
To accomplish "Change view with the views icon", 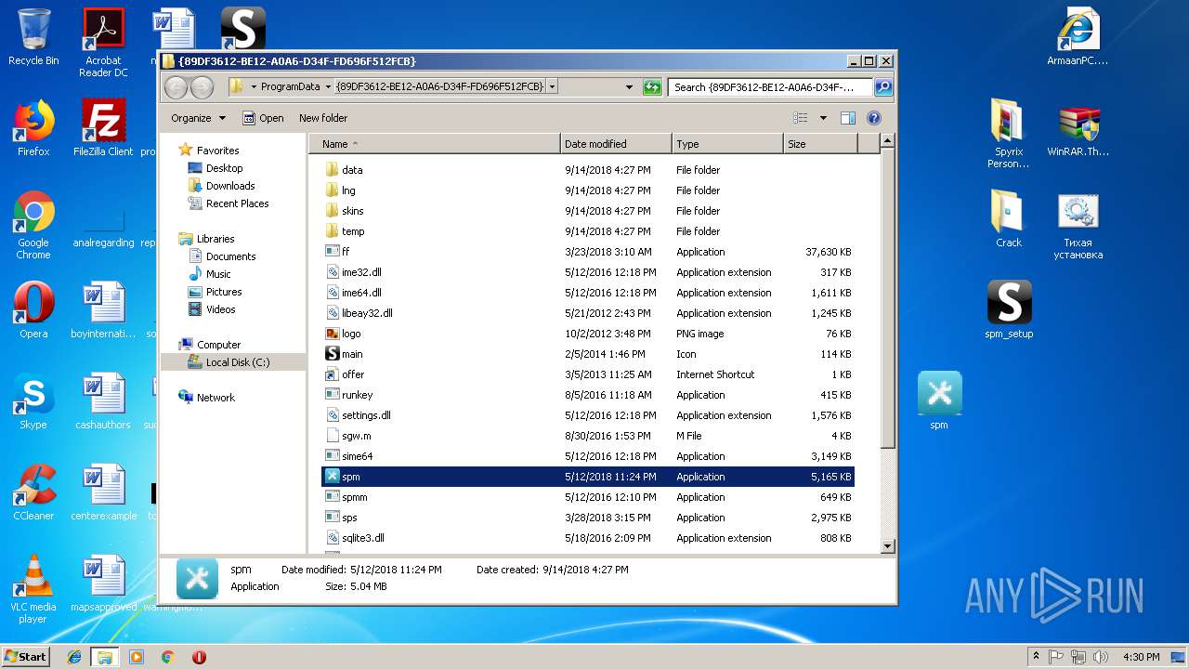I will pos(800,118).
